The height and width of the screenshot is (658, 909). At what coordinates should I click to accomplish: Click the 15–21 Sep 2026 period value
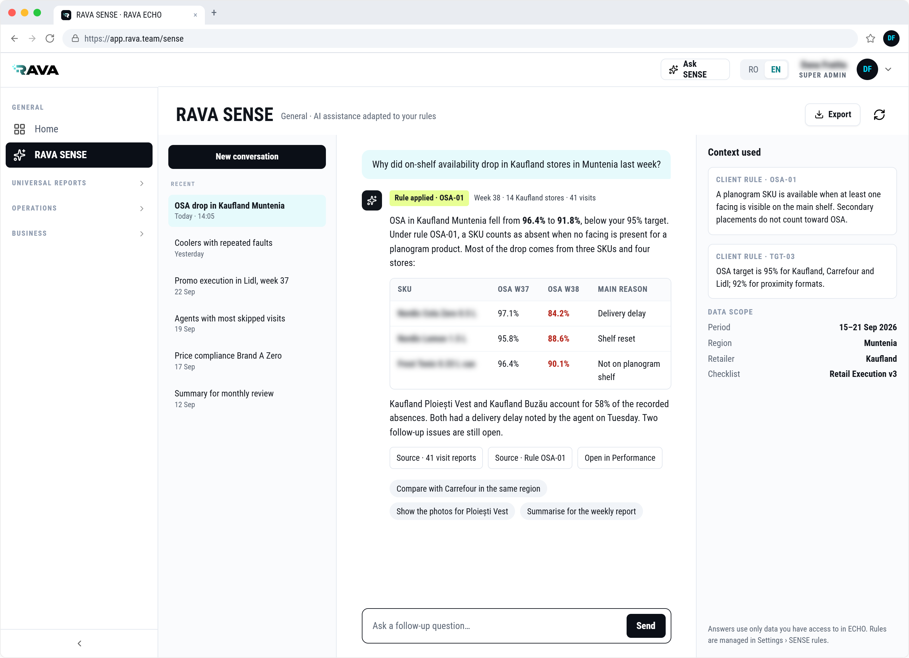(x=868, y=327)
